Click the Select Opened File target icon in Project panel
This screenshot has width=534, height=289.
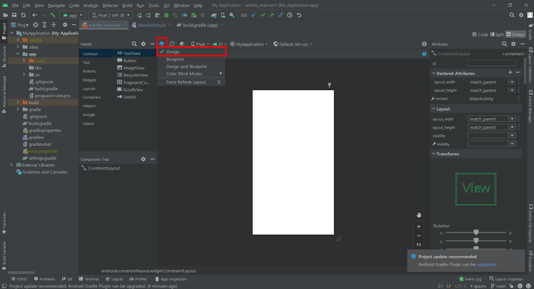[x=36, y=25]
